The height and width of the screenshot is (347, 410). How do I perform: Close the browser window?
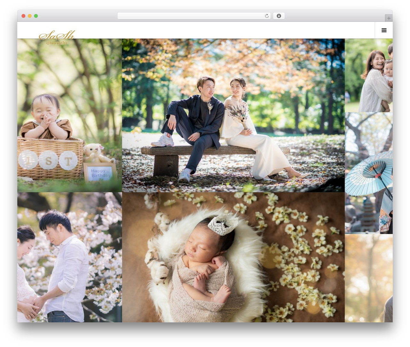click(23, 16)
